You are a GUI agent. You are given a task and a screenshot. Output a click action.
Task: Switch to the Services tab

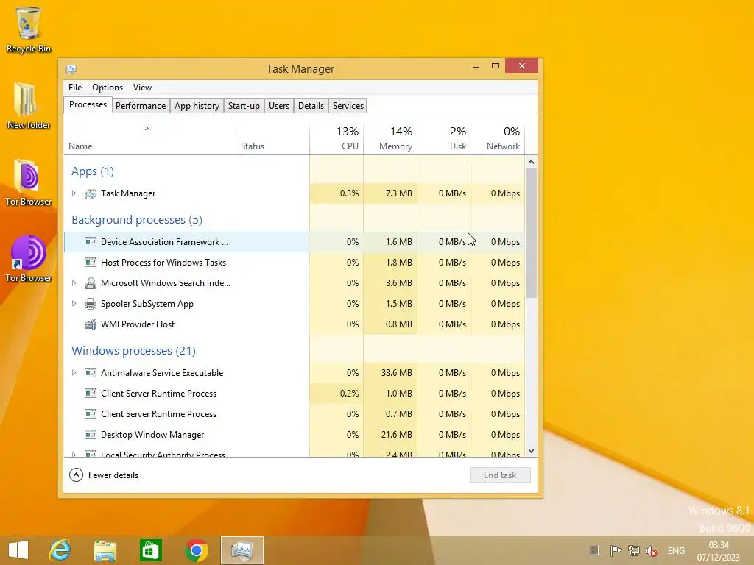(x=348, y=106)
